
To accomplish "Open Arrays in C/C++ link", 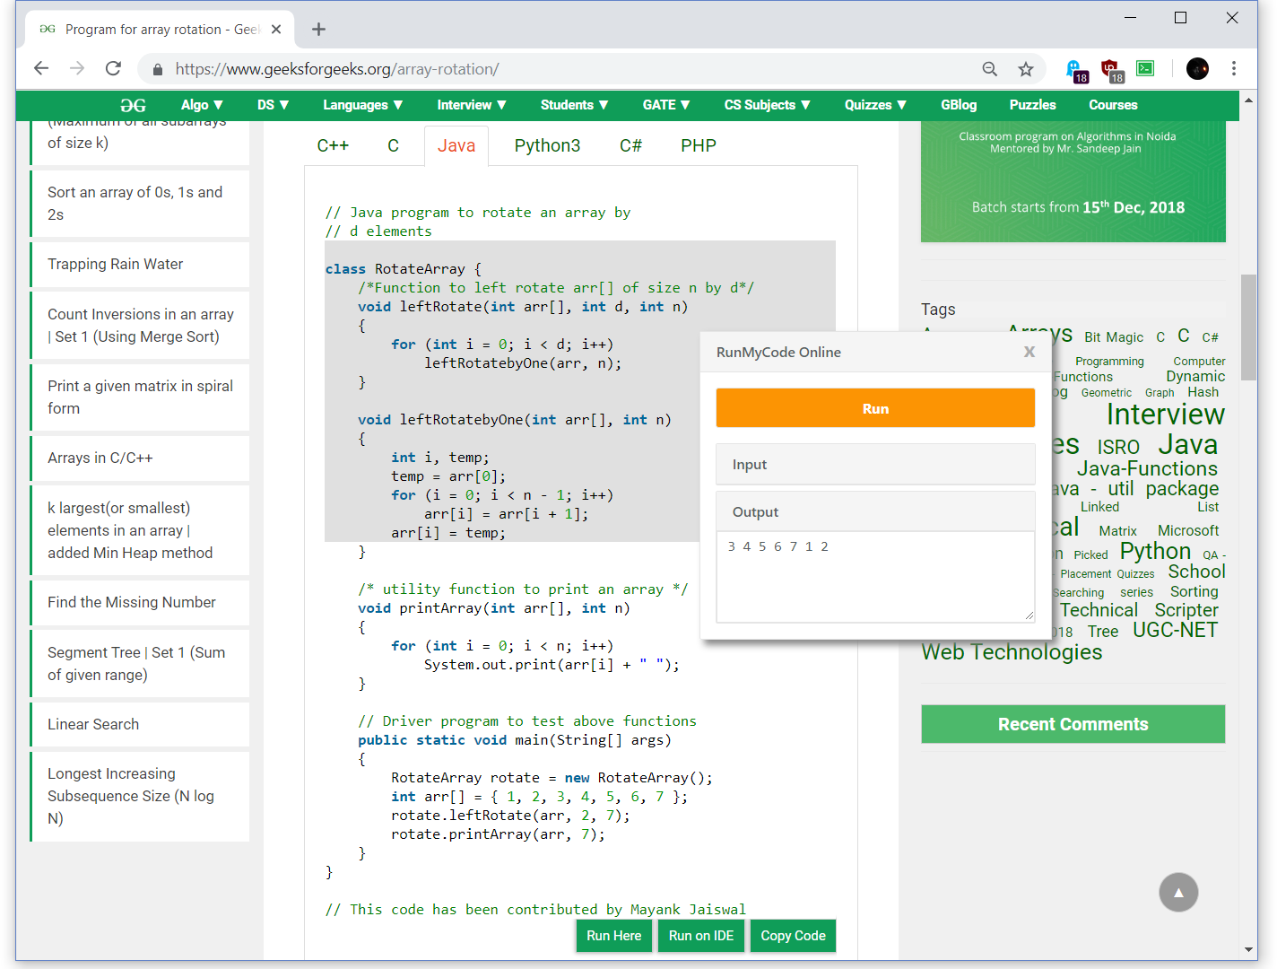I will [140, 458].
